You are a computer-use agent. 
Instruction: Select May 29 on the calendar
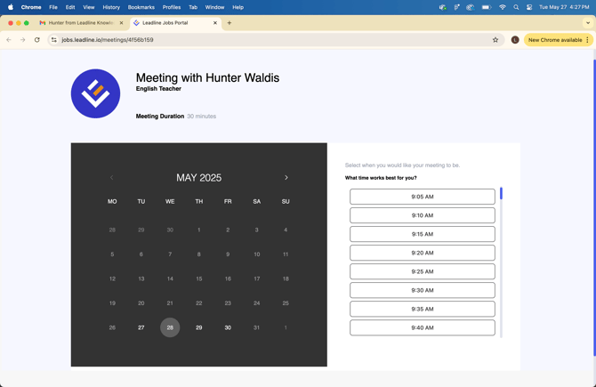click(x=198, y=327)
